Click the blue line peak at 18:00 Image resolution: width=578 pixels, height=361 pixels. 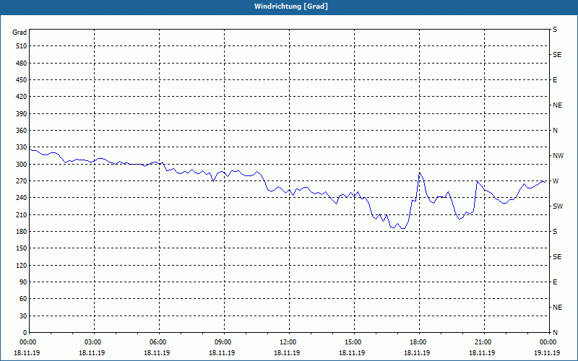[420, 173]
